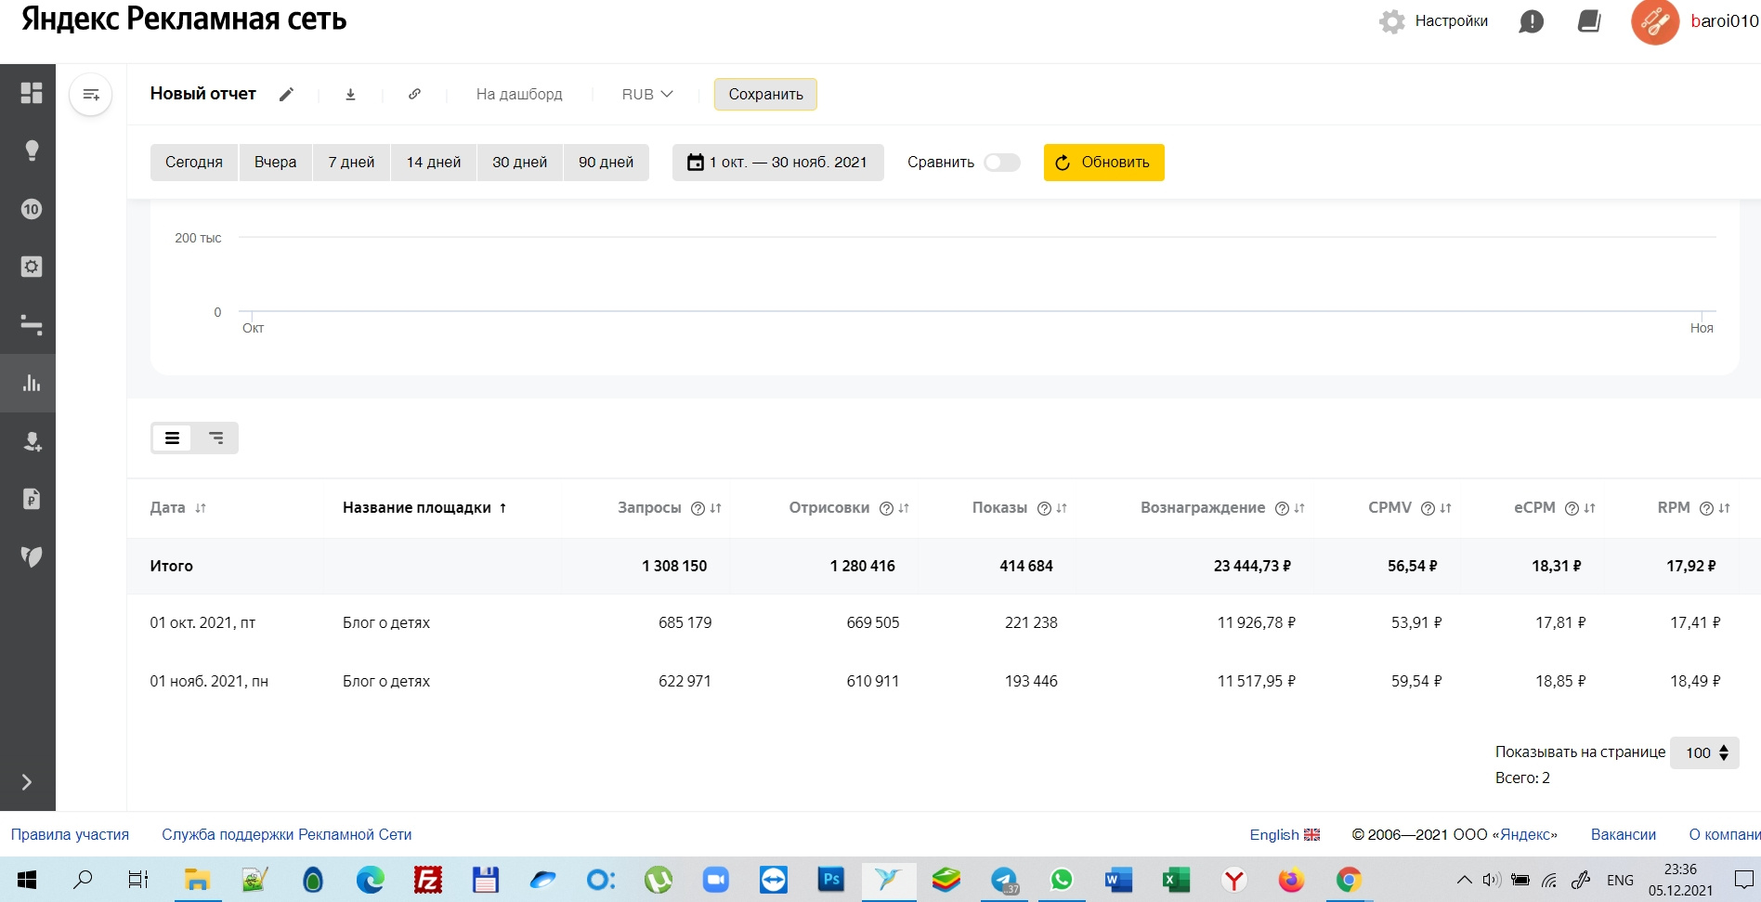The height and width of the screenshot is (902, 1761).
Task: Click the pencil icon to rename report
Action: tap(287, 94)
